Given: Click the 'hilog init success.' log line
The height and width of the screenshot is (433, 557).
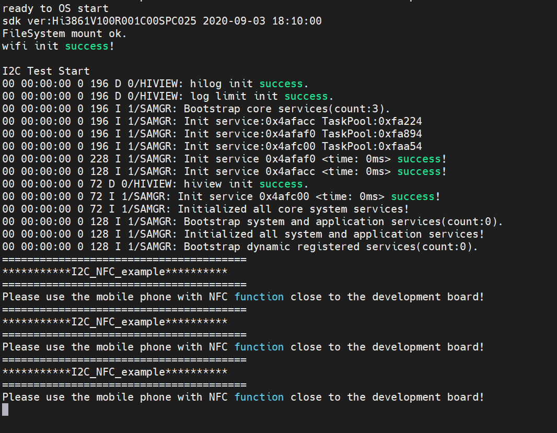Looking at the screenshot, I should coord(155,84).
